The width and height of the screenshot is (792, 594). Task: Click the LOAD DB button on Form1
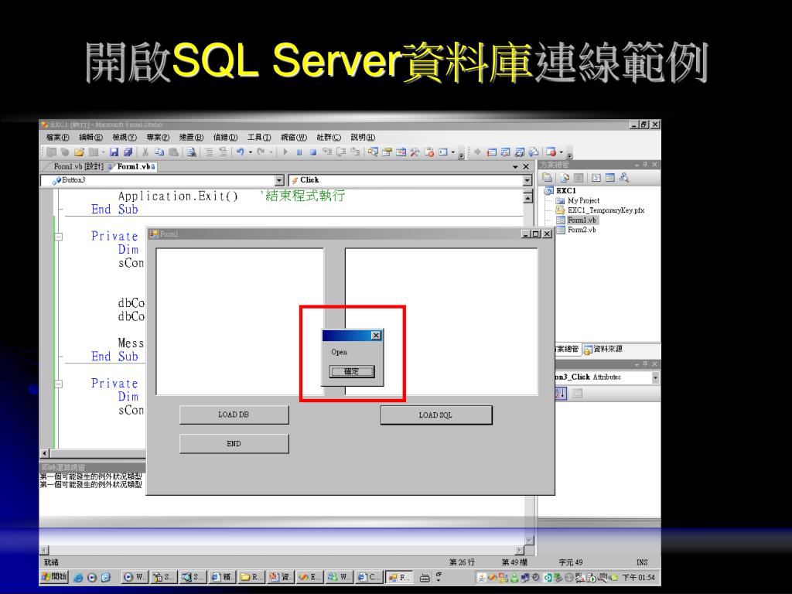(234, 415)
